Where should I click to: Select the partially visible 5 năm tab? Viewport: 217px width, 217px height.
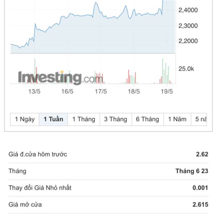201,119
